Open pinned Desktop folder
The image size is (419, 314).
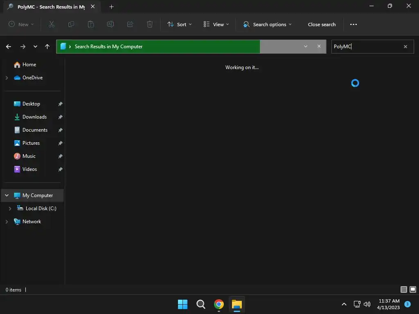click(x=27, y=103)
